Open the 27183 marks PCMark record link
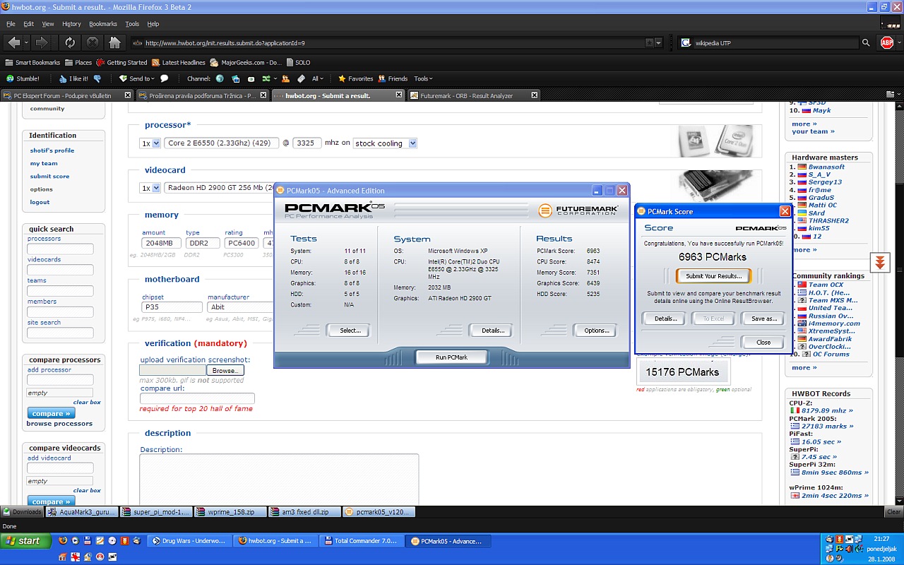Image resolution: width=904 pixels, height=565 pixels. (827, 426)
